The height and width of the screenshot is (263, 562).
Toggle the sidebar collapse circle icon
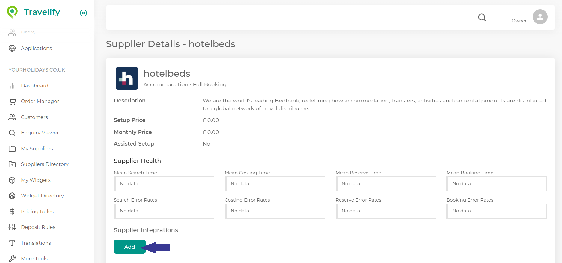83,13
